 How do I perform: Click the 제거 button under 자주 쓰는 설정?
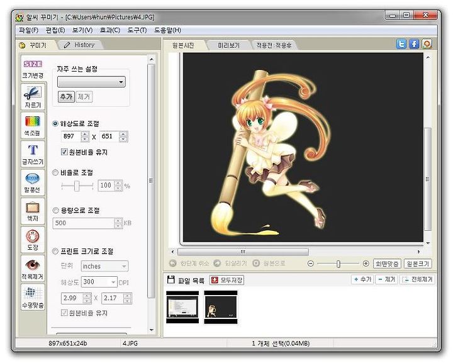pos(84,97)
